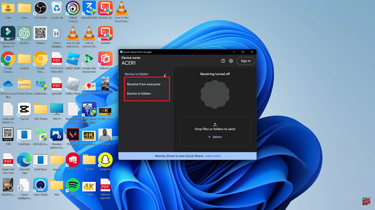Click the ACER1 device name

click(128, 63)
